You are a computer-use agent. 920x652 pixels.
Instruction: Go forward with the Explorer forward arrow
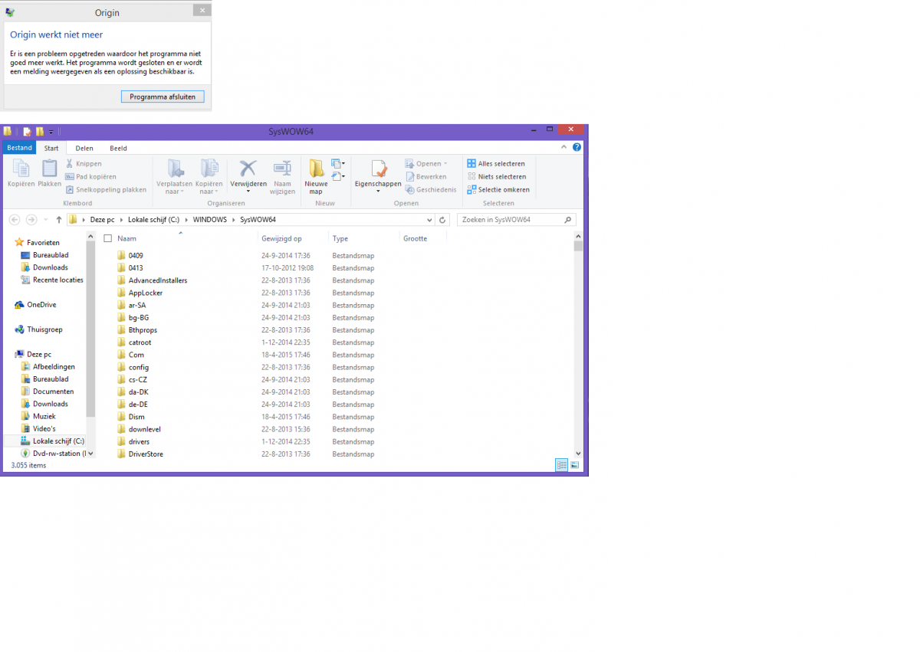click(x=31, y=220)
